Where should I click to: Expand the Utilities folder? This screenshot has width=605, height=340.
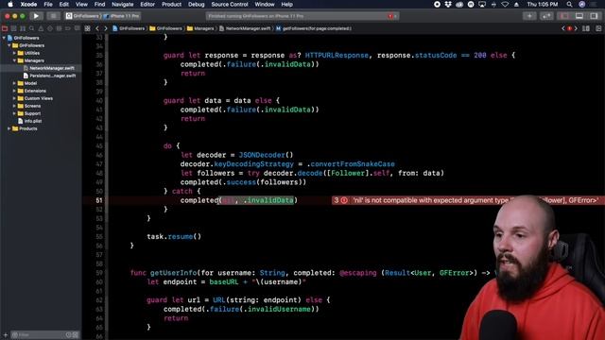(14, 53)
